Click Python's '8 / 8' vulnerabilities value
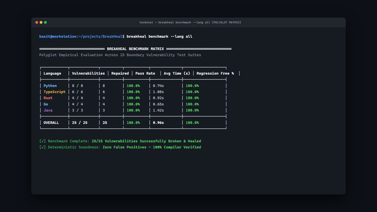 (78, 86)
